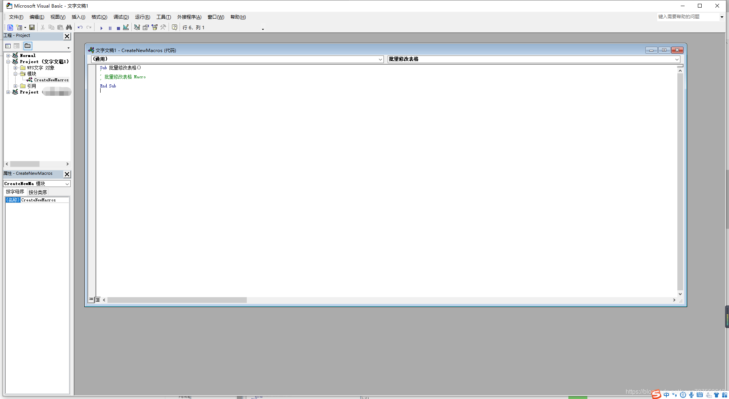Open the Object Browser icon
Viewport: 729px width, 399px height.
click(x=155, y=27)
